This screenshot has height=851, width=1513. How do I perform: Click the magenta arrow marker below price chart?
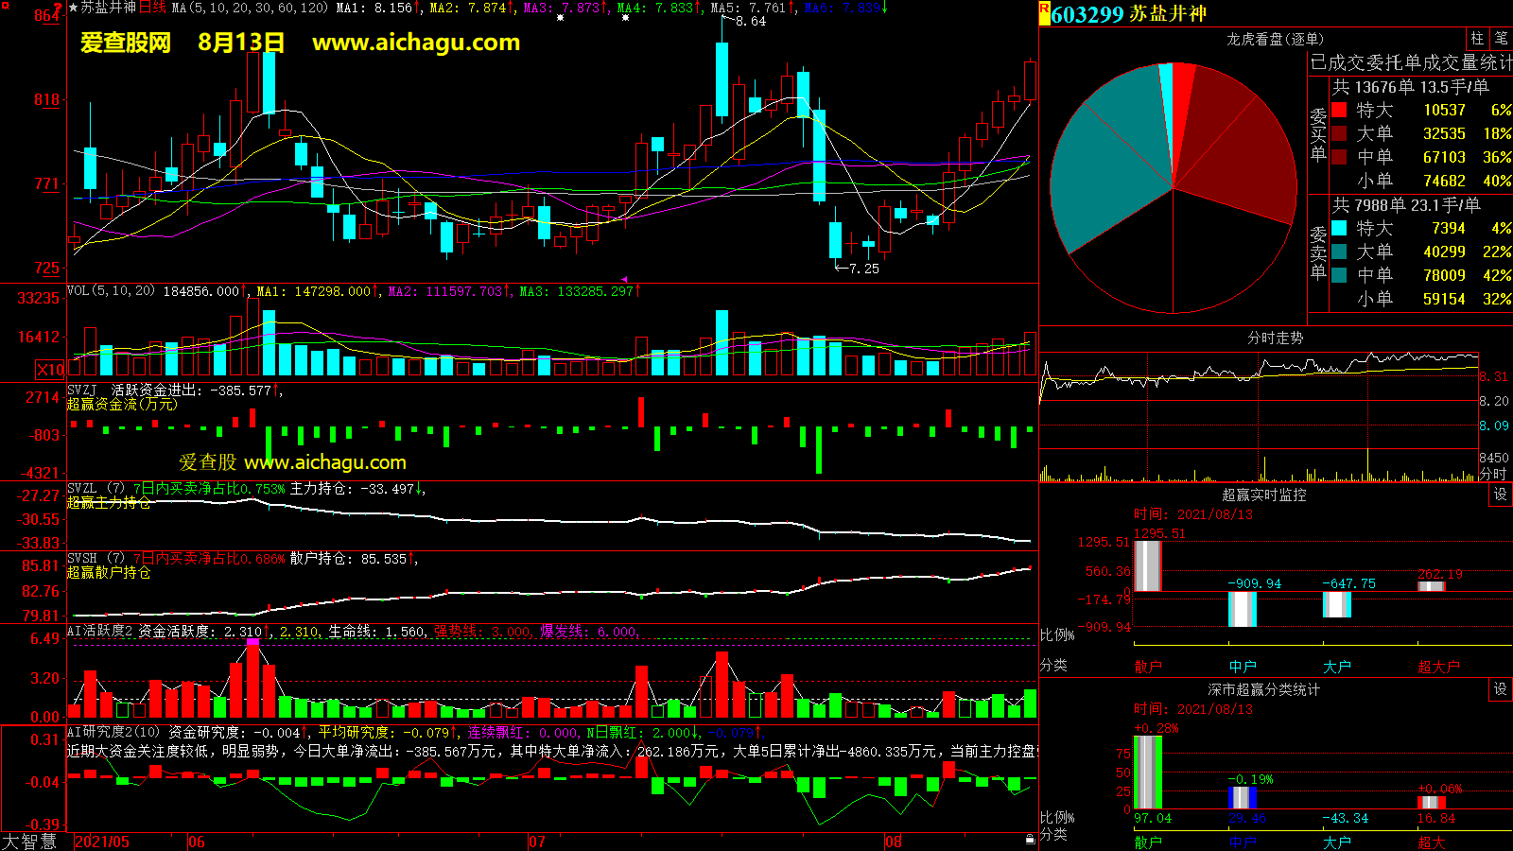click(x=624, y=279)
